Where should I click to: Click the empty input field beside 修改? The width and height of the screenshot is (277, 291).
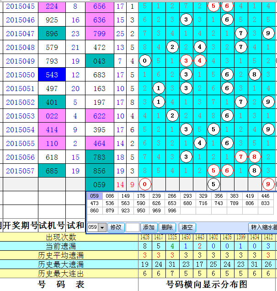pyautogui.click(x=133, y=227)
